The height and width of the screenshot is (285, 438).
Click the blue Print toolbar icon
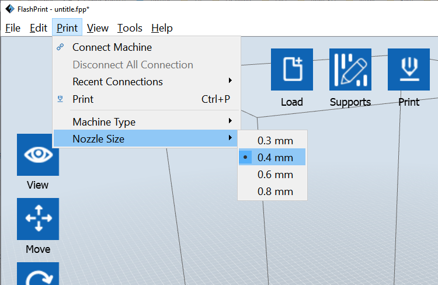408,69
